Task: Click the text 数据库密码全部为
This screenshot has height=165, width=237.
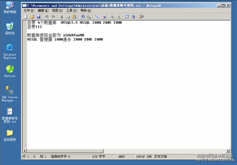Action: (x=44, y=35)
